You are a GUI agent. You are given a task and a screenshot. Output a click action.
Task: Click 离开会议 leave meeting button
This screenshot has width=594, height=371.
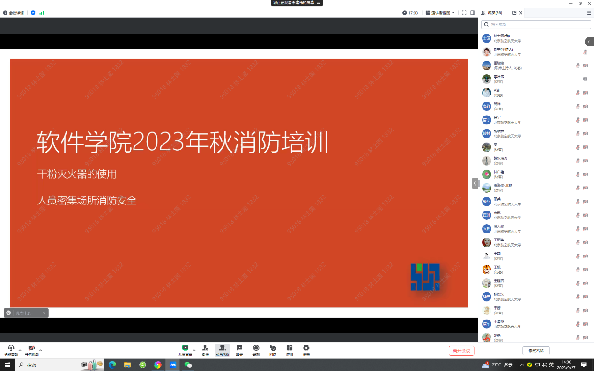[461, 350]
